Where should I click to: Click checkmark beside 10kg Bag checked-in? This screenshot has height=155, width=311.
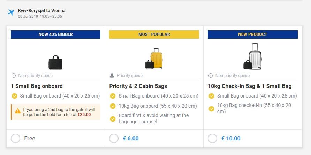click(x=211, y=109)
